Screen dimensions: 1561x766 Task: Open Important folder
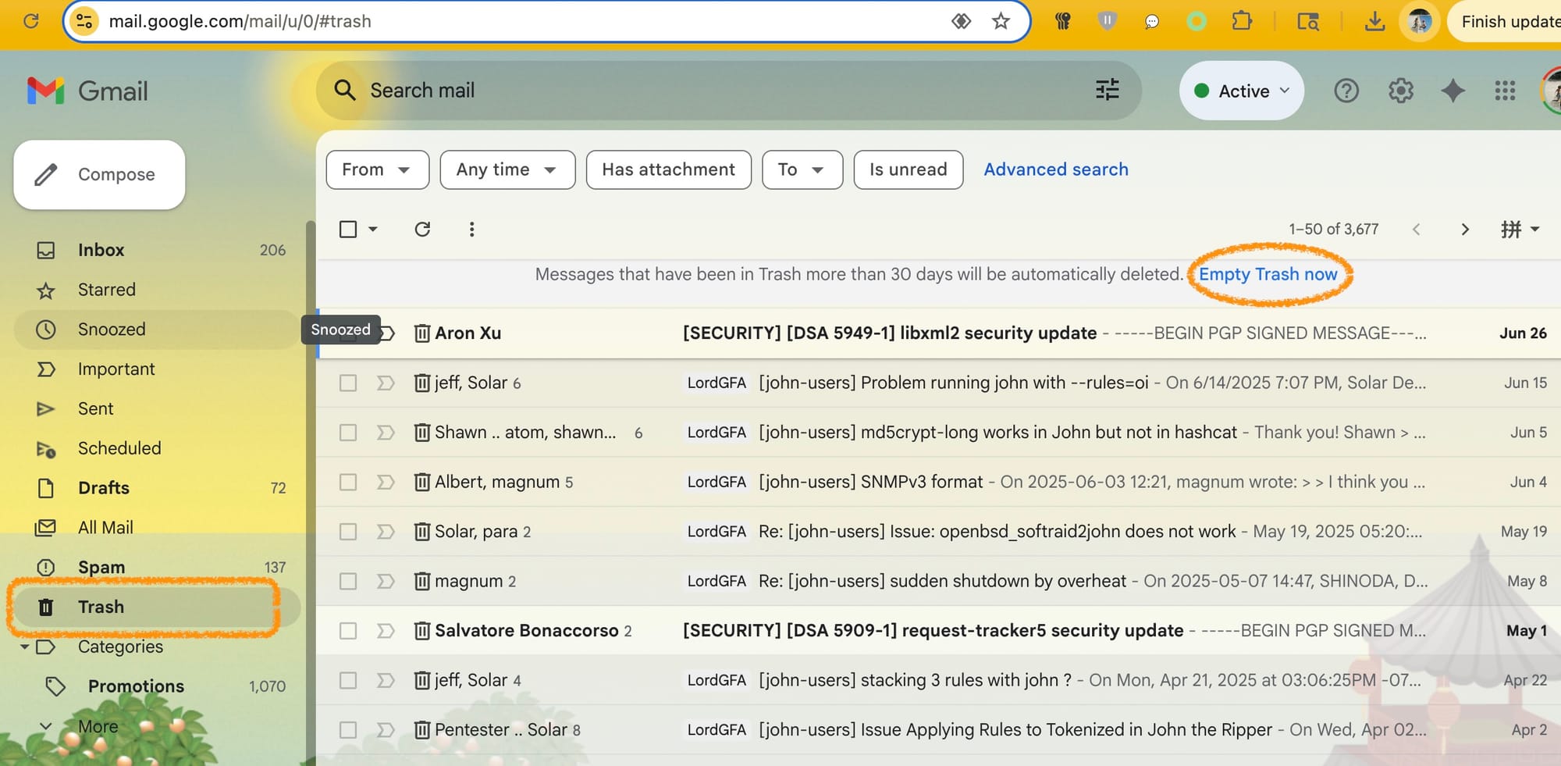pyautogui.click(x=156, y=369)
